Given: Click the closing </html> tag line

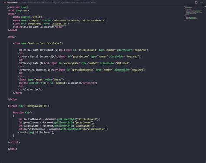Looking at the screenshot, I should [12, 149].
